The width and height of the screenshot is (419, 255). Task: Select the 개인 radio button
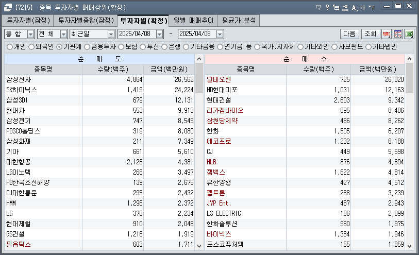[x=10, y=47]
